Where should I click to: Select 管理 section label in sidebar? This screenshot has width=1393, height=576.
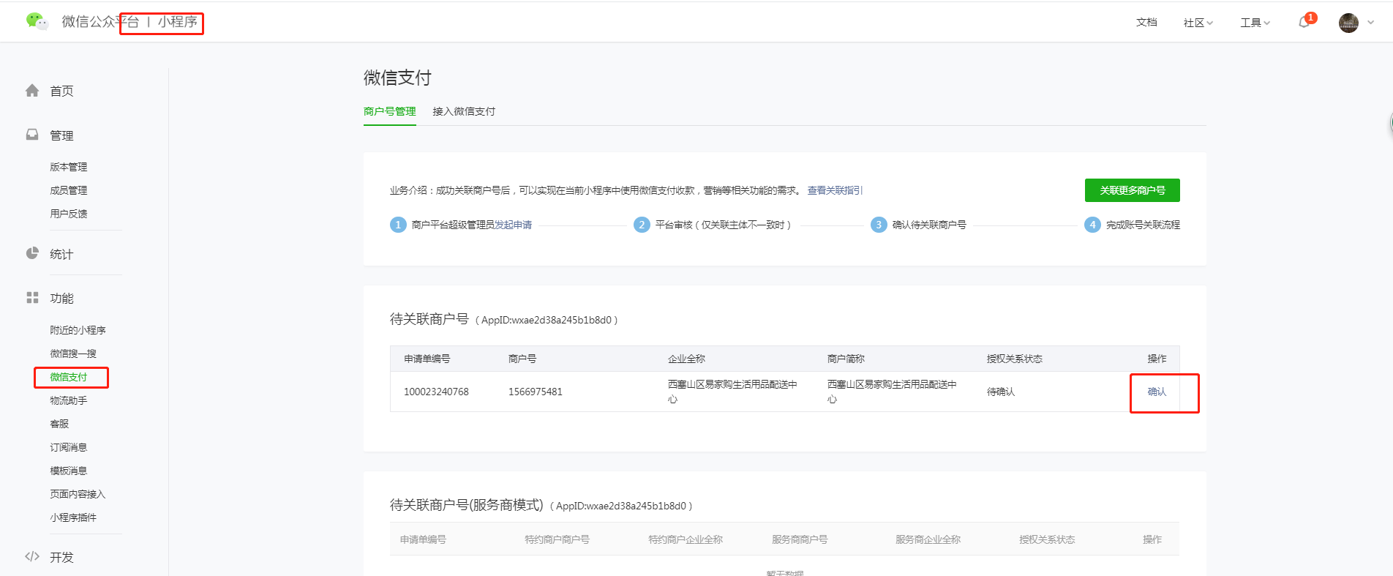click(61, 135)
